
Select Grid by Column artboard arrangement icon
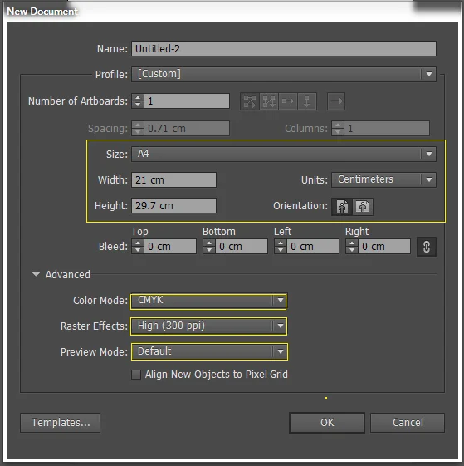pyautogui.click(x=269, y=101)
